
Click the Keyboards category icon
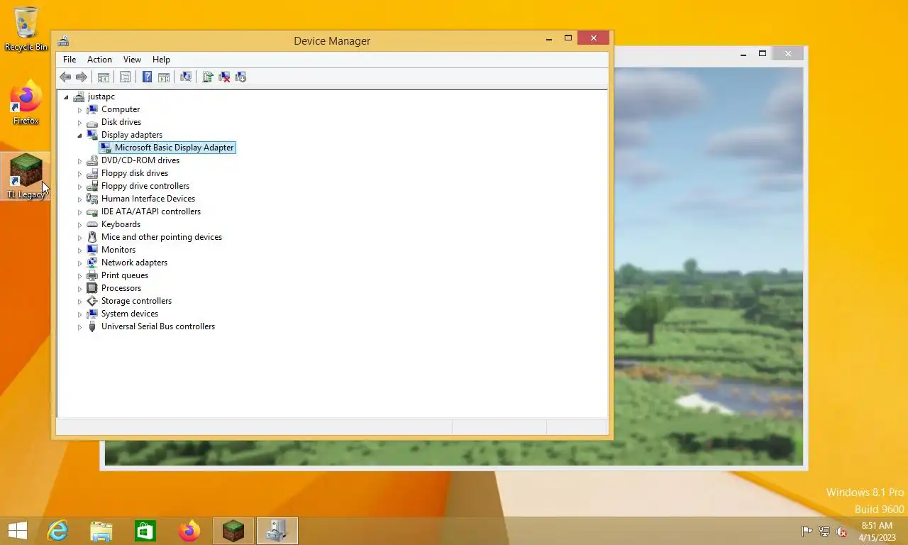(92, 224)
